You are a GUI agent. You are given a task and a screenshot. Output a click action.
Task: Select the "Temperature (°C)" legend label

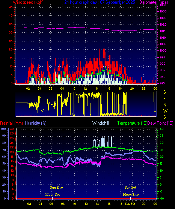click(x=132, y=123)
